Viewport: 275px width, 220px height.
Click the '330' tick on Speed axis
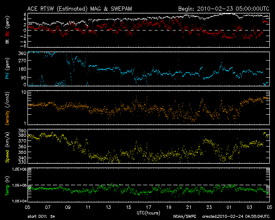(22, 162)
